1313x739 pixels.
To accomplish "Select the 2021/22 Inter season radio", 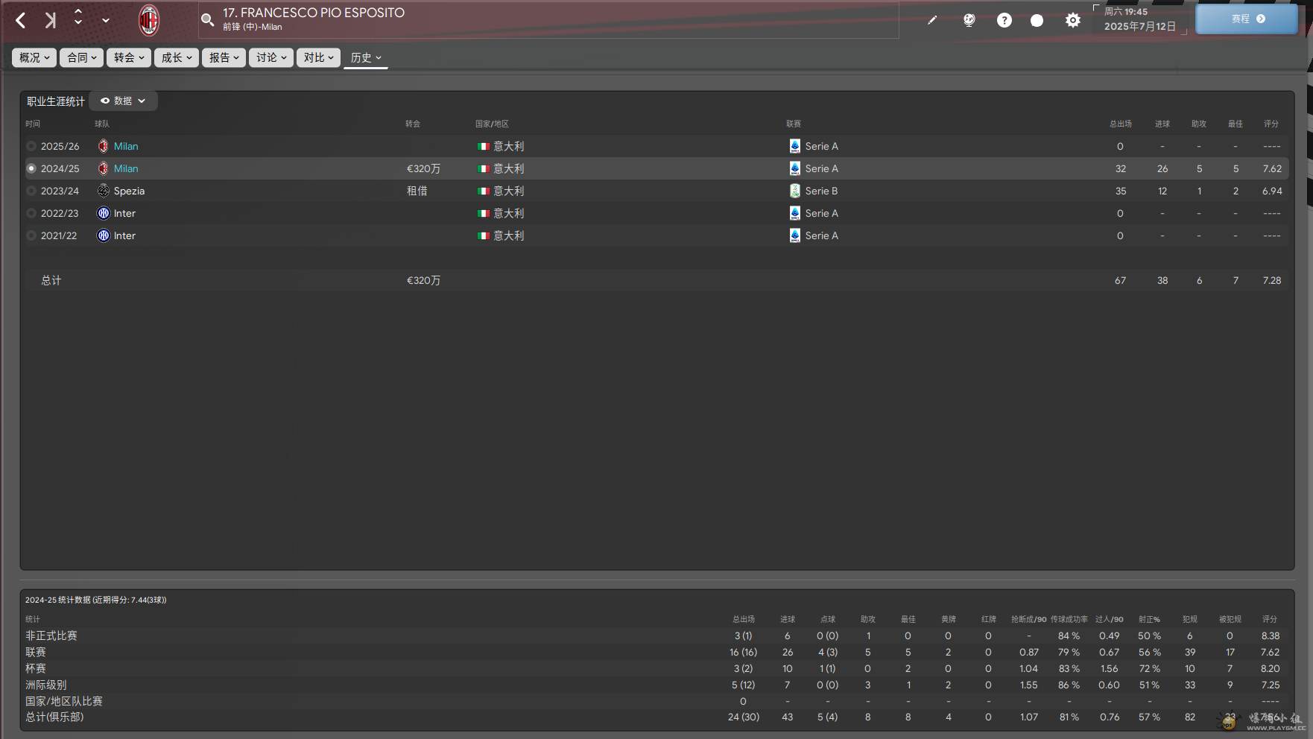I will [31, 236].
